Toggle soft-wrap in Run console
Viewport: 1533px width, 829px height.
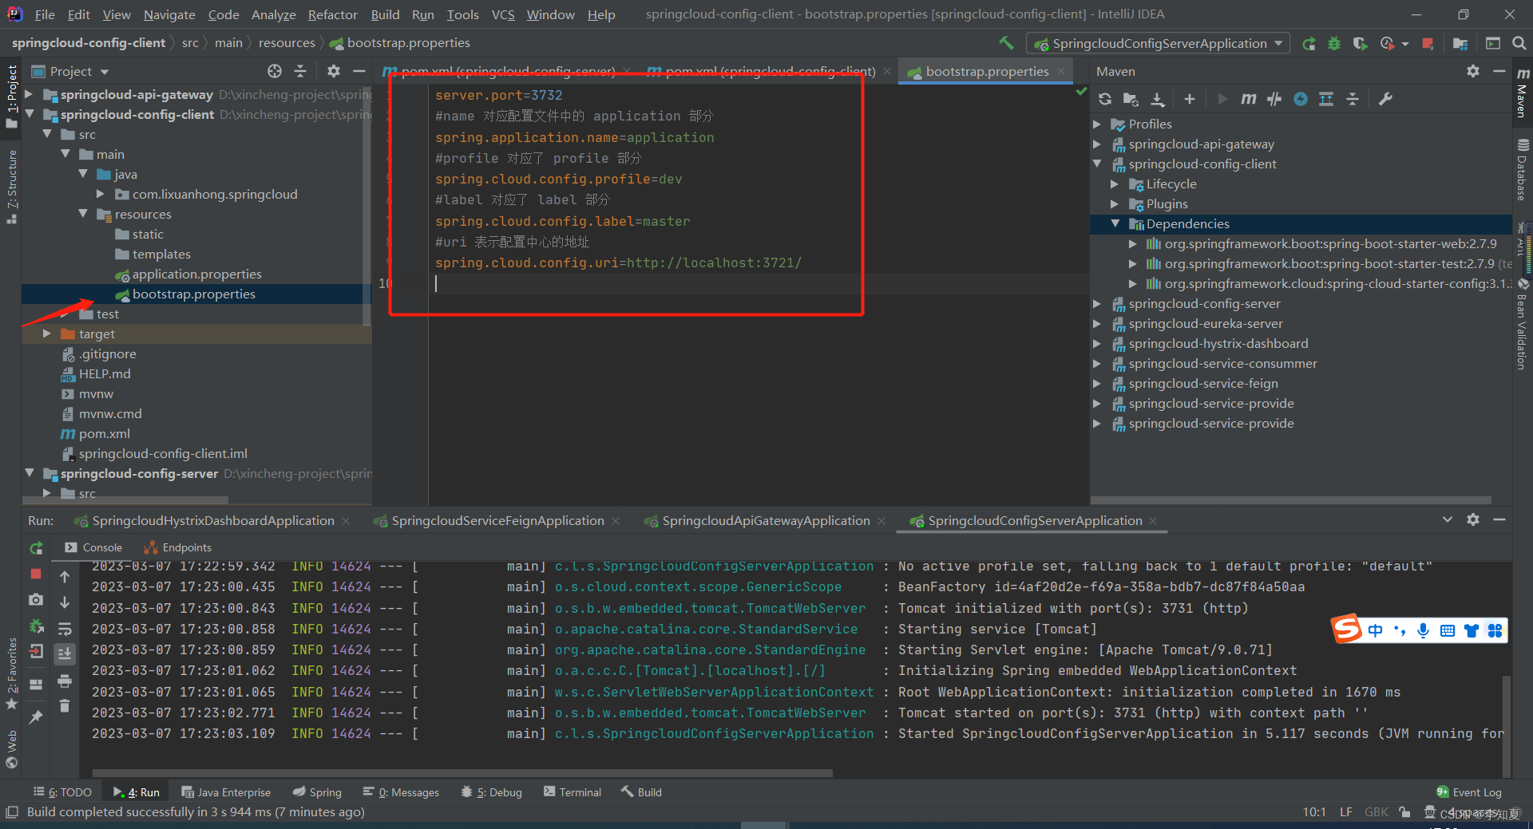(x=65, y=629)
